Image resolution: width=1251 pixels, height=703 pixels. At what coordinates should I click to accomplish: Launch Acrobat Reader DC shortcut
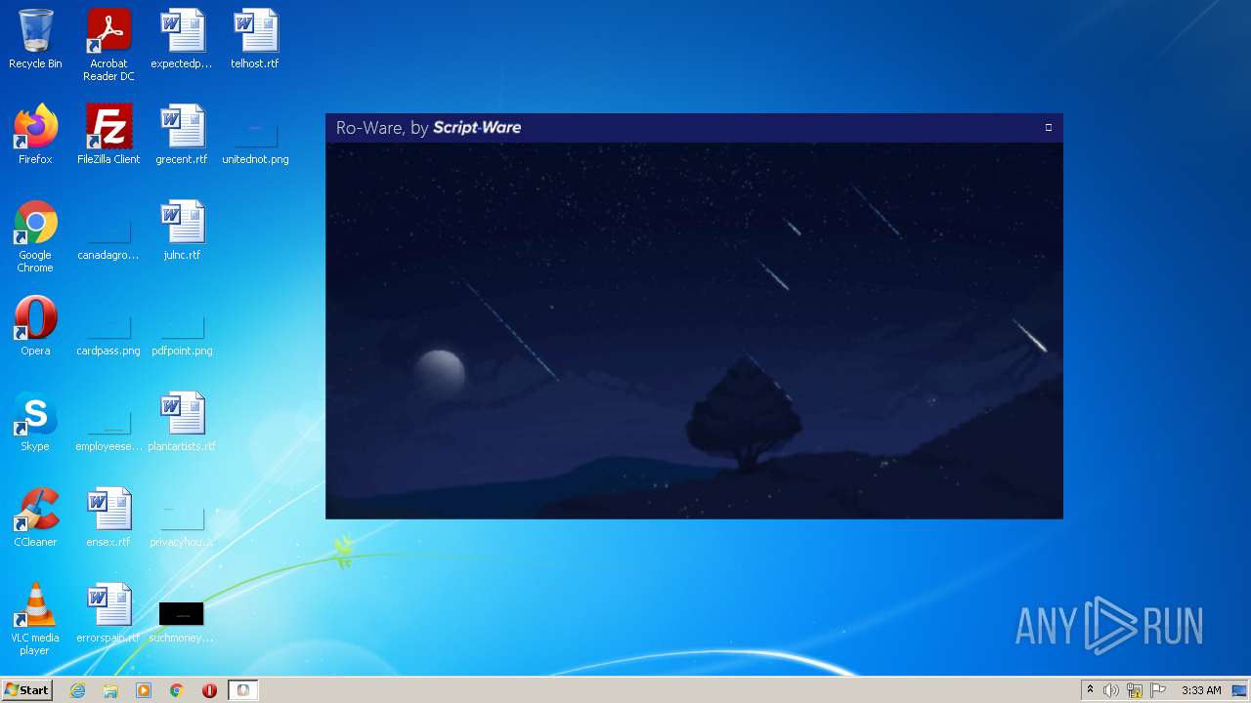point(108,45)
